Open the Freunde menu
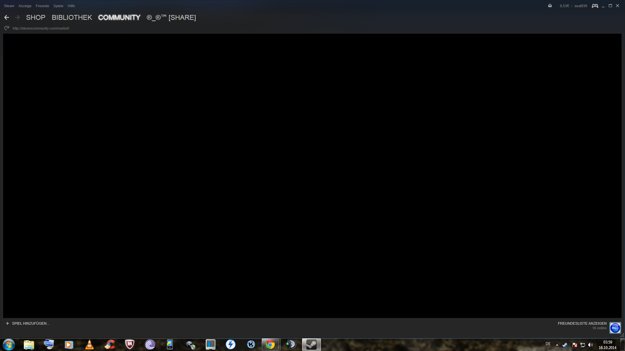Screen dimensions: 625x351 coord(42,6)
